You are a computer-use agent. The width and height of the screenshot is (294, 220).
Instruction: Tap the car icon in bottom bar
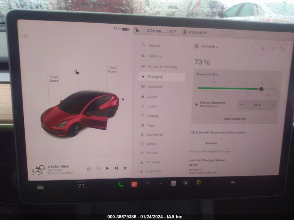click(x=40, y=187)
